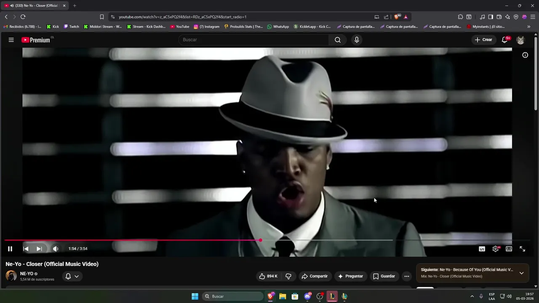This screenshot has width=539, height=303.
Task: Save video with the Guardar button
Action: click(384, 276)
